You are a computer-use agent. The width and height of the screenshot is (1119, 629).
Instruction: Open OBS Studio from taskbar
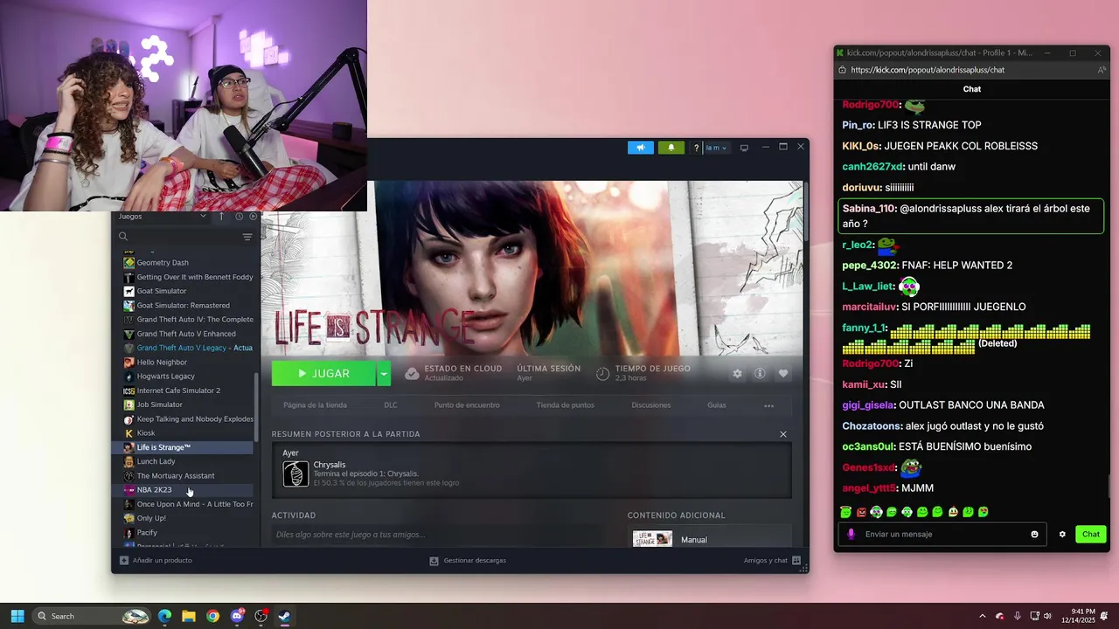261,616
